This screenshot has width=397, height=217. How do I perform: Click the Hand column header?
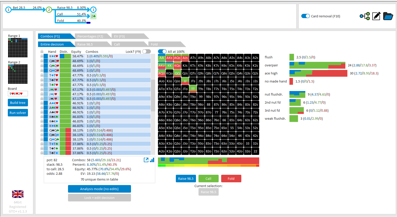tap(52, 52)
